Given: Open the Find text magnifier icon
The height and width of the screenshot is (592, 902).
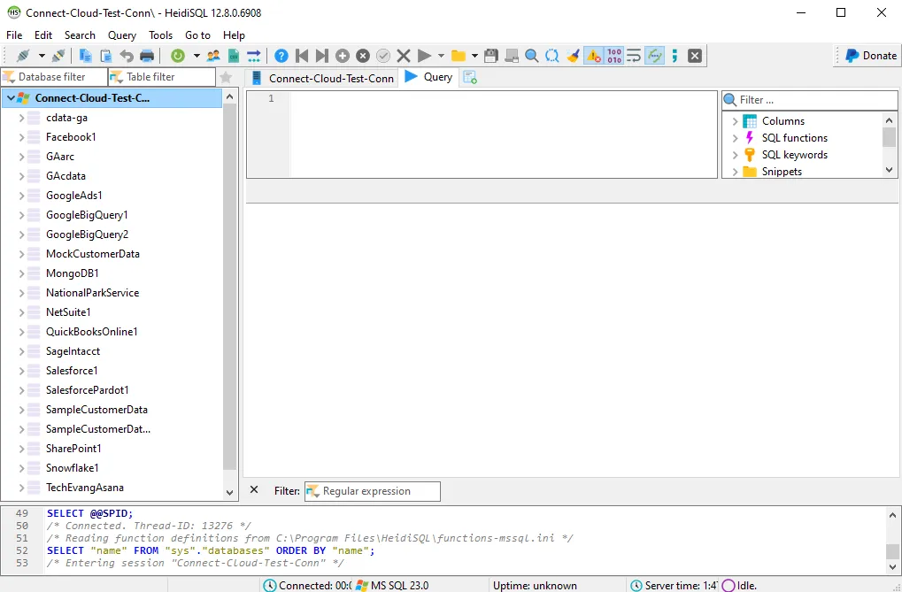Looking at the screenshot, I should click(531, 55).
